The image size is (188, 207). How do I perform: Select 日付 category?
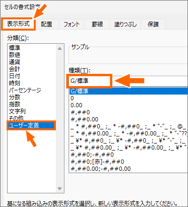pos(15,76)
